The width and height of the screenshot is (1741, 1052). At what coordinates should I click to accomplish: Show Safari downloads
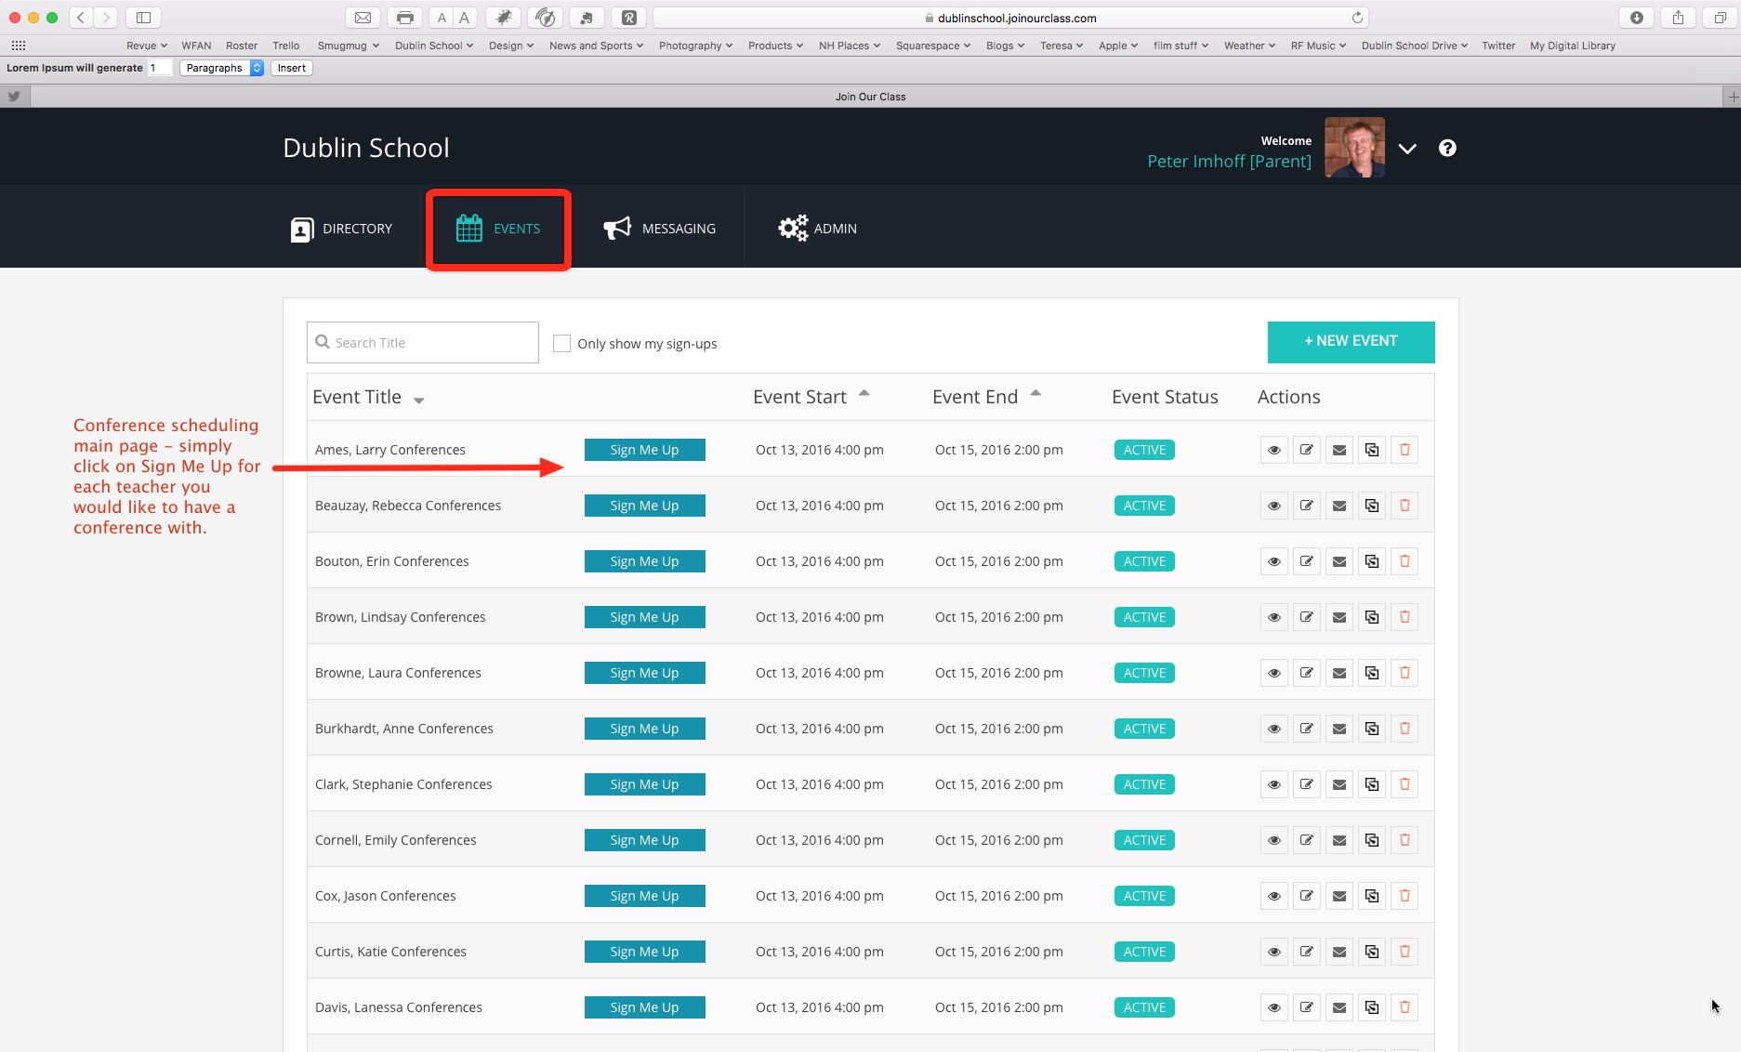point(1637,18)
